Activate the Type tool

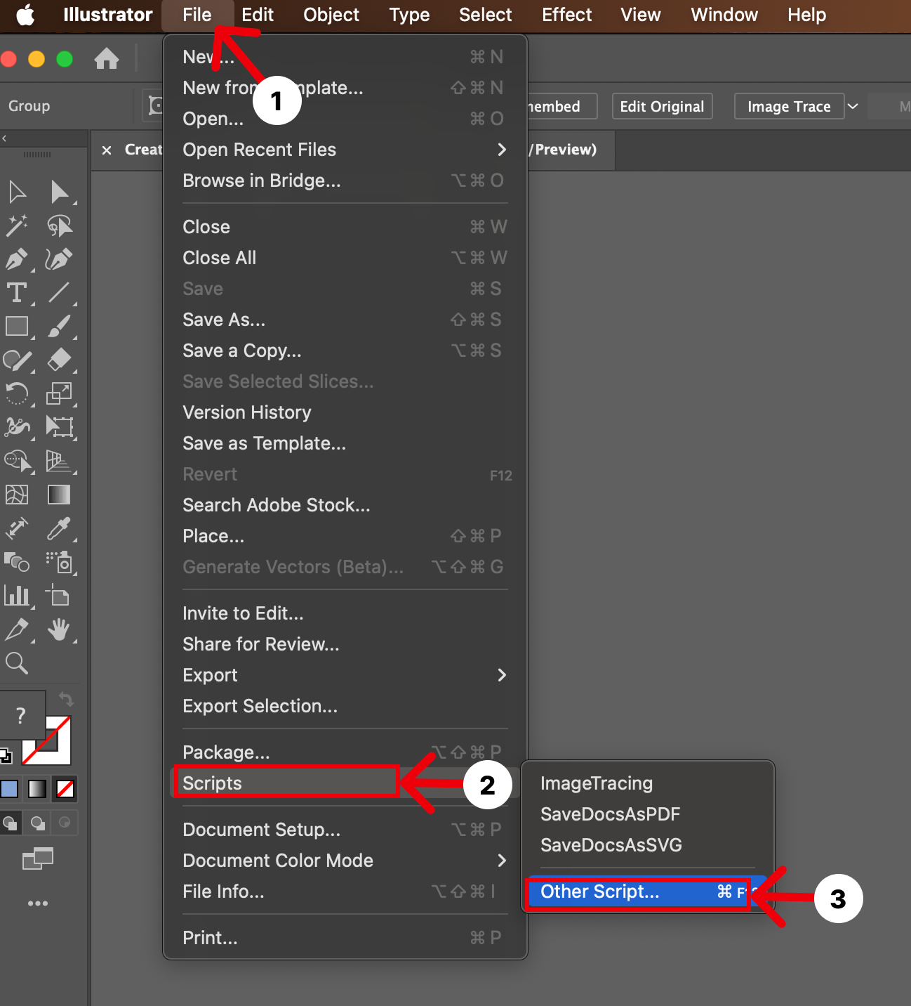(17, 292)
